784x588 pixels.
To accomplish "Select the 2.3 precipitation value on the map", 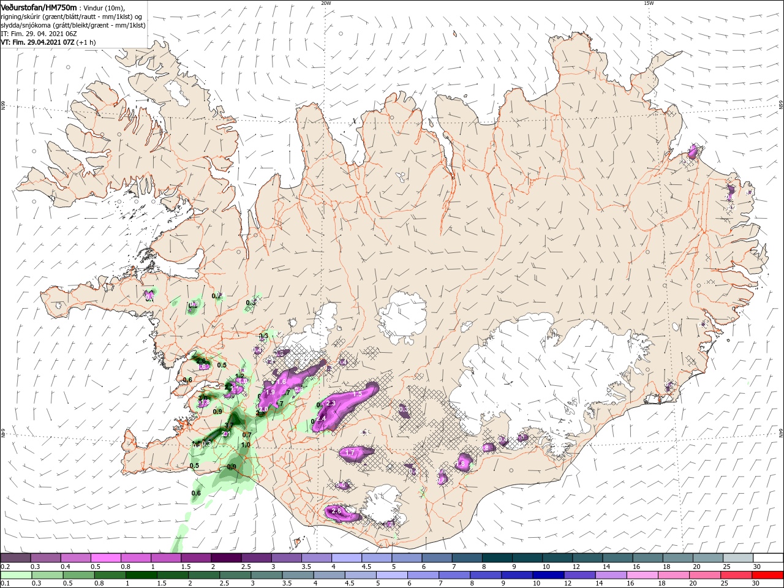I will tap(331, 404).
